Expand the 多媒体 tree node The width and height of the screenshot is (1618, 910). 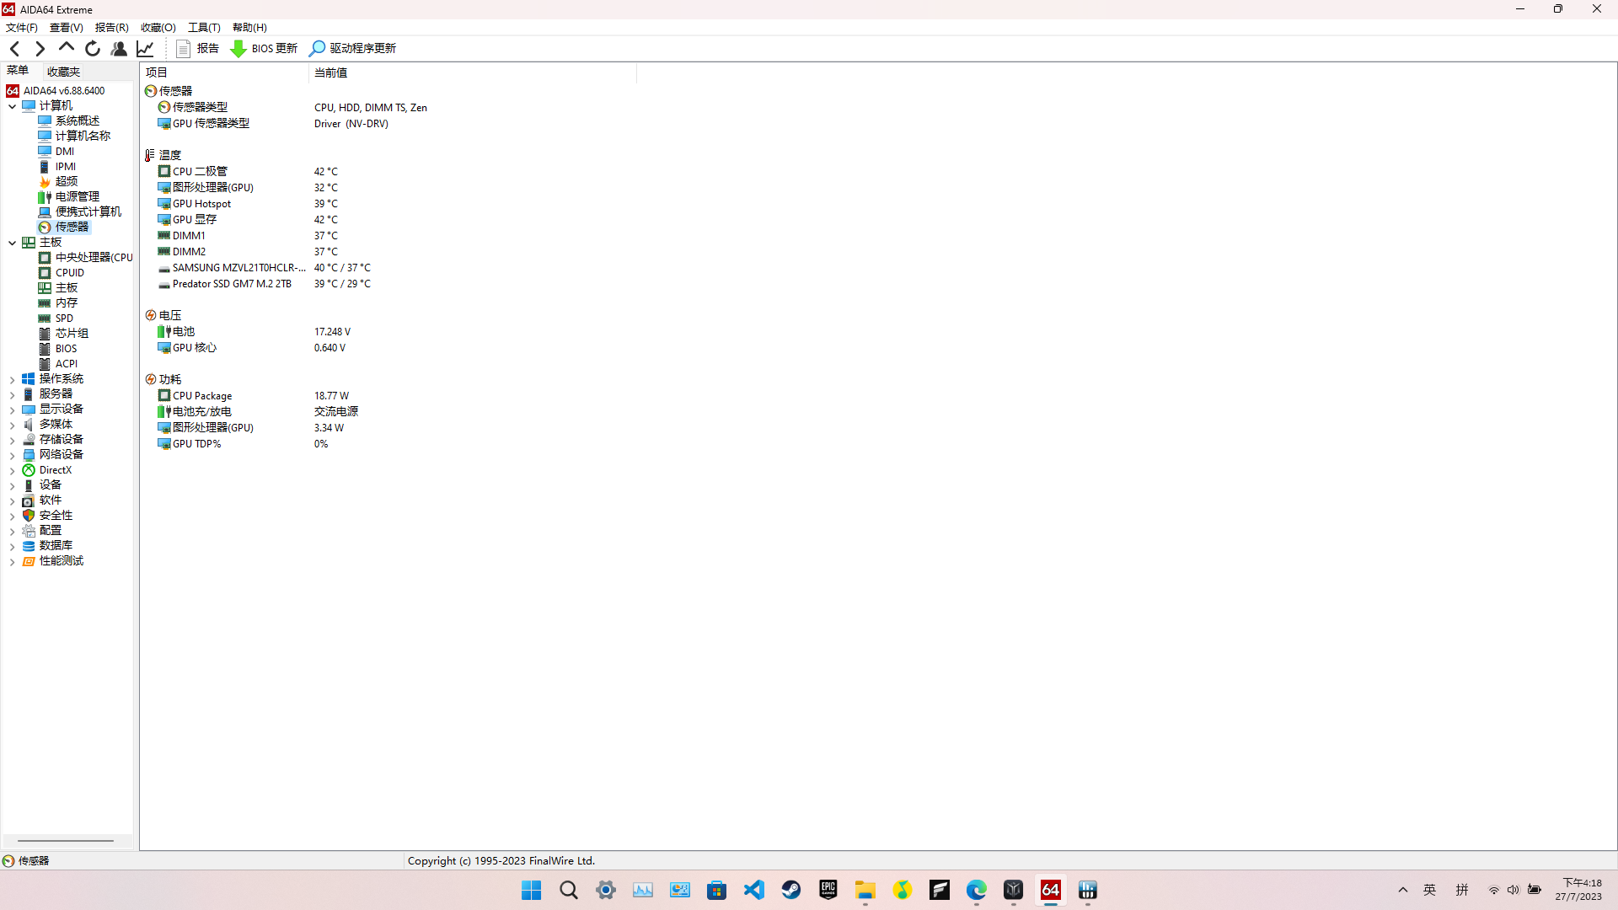coord(12,425)
